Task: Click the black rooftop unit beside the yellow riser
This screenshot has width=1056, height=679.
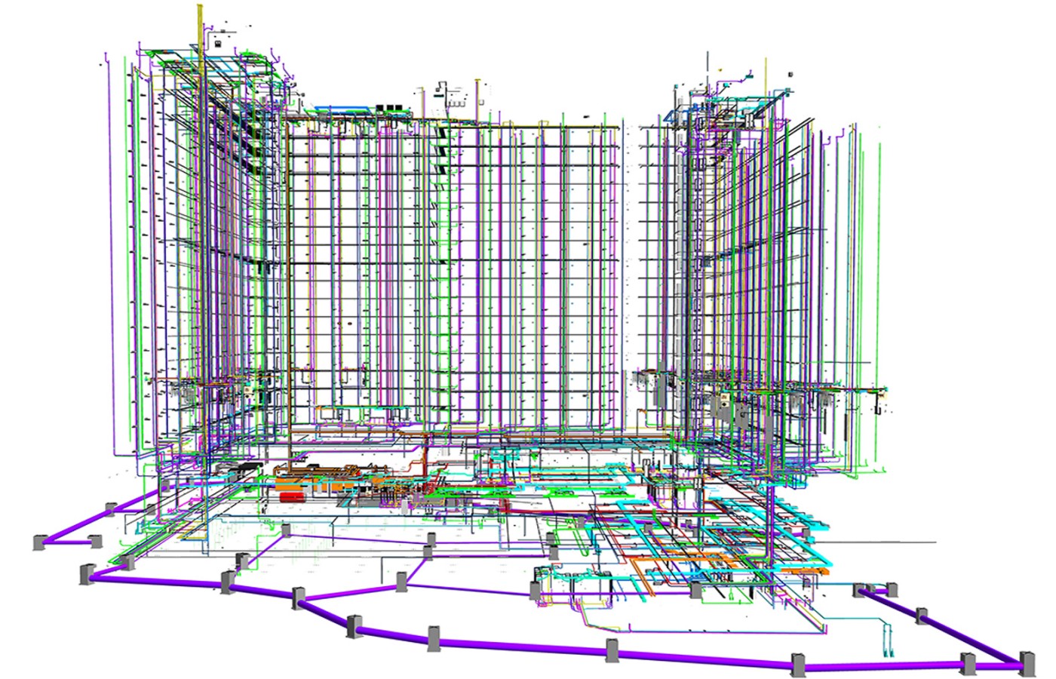Action: click(216, 44)
